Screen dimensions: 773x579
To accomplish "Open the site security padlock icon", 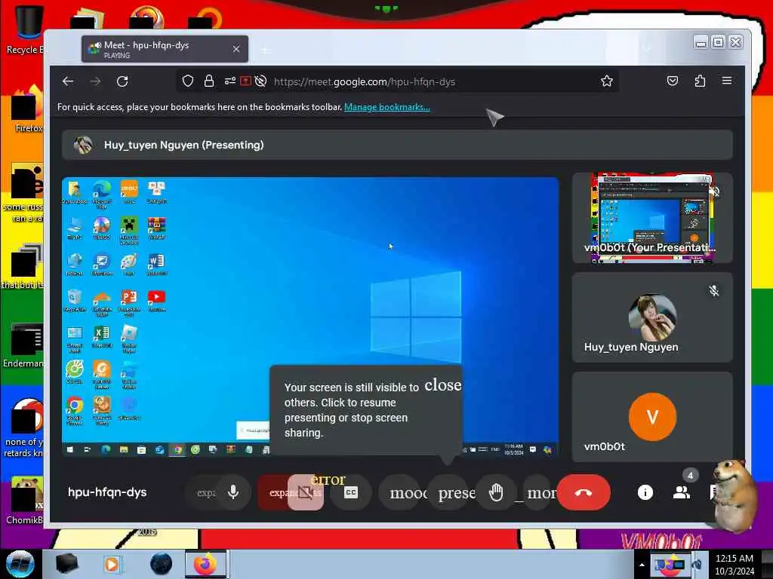I will tap(209, 81).
